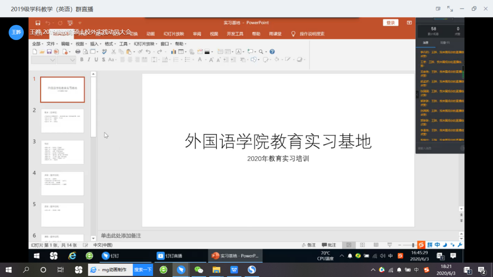Click the Print icon in the toolbar
493x277 pixels.
coord(78,52)
